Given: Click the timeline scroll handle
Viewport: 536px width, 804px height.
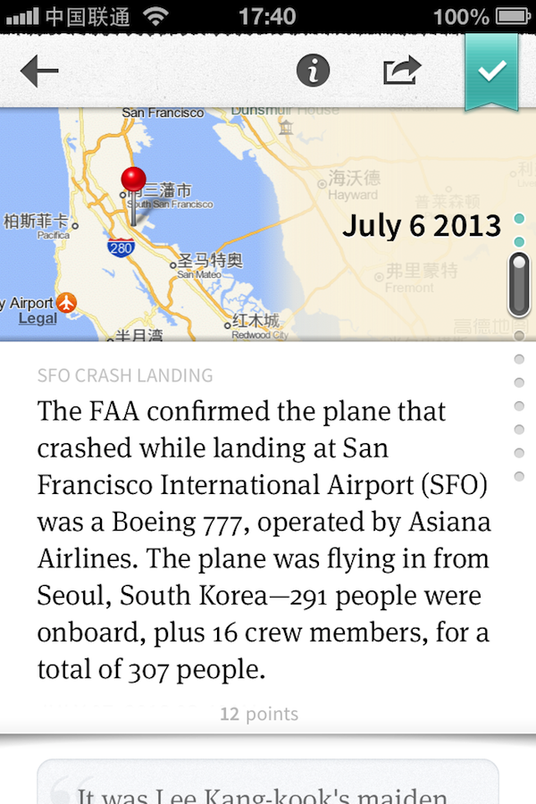Looking at the screenshot, I should point(519,284).
